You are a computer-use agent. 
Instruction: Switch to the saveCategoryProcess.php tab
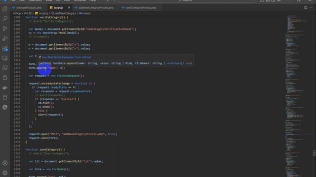(141, 8)
